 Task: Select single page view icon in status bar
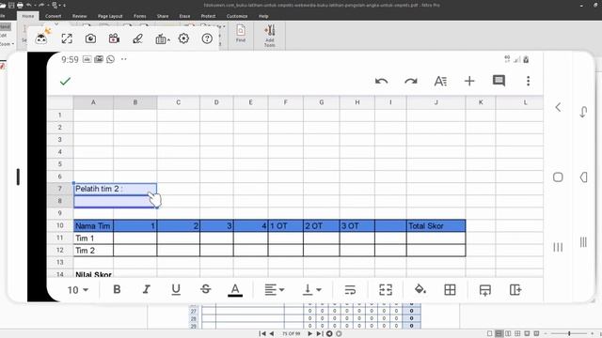coord(489,333)
